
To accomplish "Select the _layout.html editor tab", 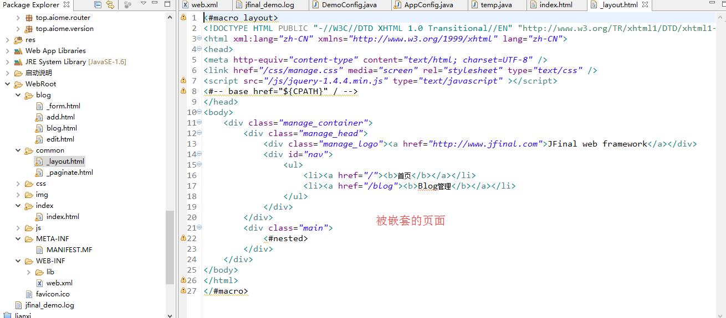I will pyautogui.click(x=619, y=5).
